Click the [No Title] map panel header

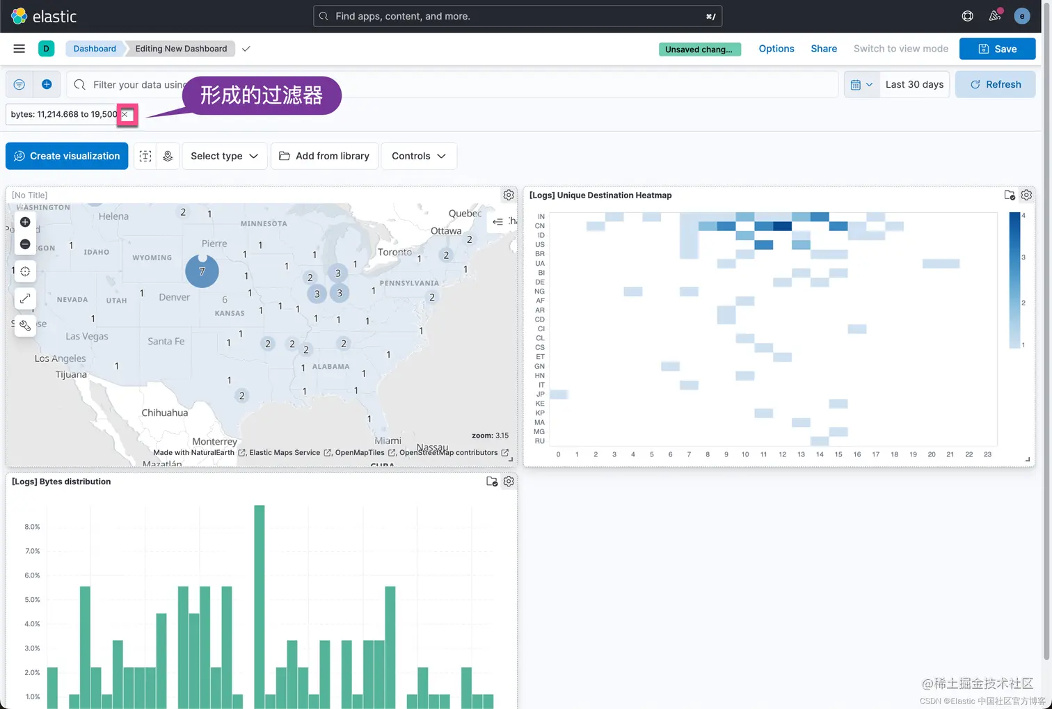click(x=30, y=196)
